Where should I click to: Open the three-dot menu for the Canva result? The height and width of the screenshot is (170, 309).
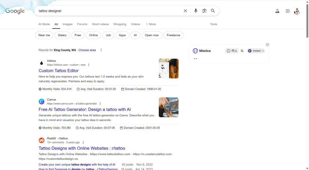pyautogui.click(x=100, y=104)
